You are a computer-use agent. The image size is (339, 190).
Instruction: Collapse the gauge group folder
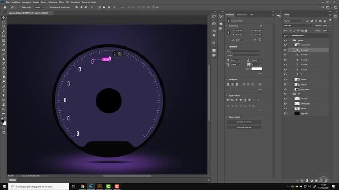pyautogui.click(x=292, y=41)
